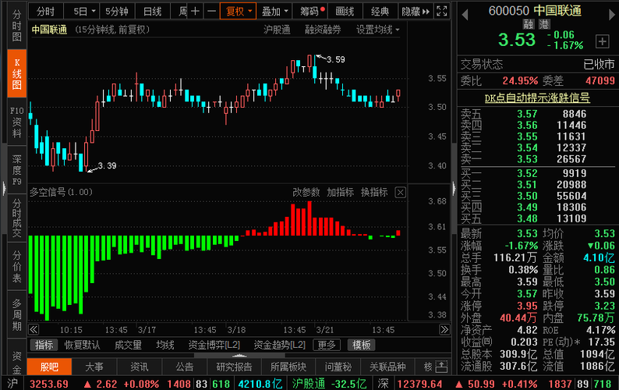619x390 pixels.
Task: Click 改参数 to edit indicator parameters
Action: pos(306,193)
